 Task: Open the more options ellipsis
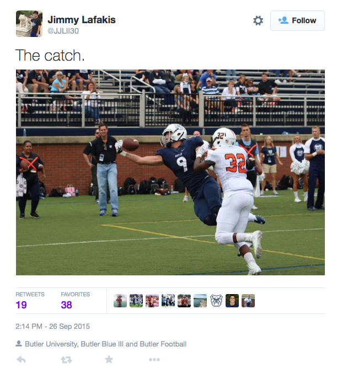coord(154,360)
